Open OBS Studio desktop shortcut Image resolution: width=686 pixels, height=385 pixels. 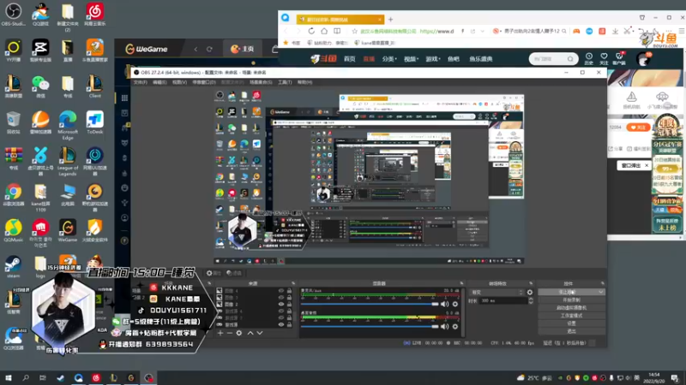[x=13, y=14]
